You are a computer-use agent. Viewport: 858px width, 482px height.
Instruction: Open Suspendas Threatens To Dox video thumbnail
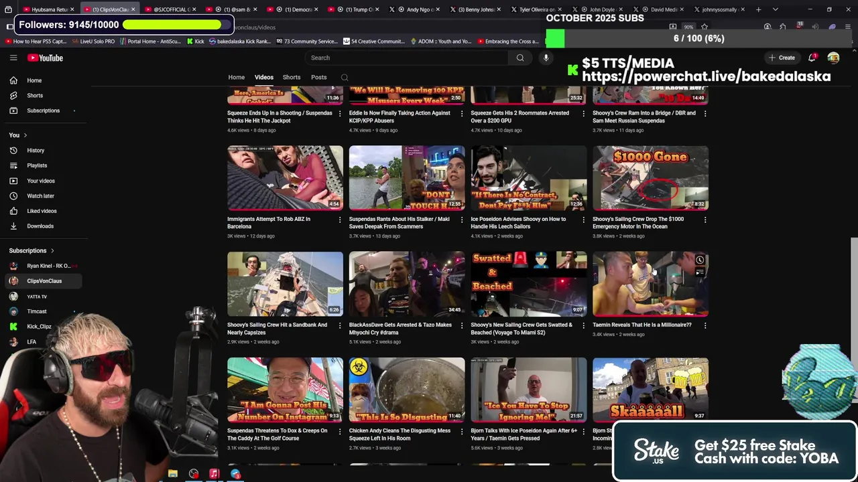coord(285,390)
